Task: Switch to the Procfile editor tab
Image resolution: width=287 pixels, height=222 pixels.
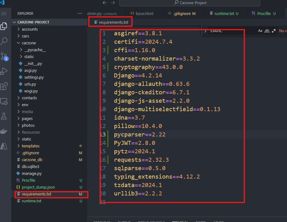Action: click(x=265, y=13)
